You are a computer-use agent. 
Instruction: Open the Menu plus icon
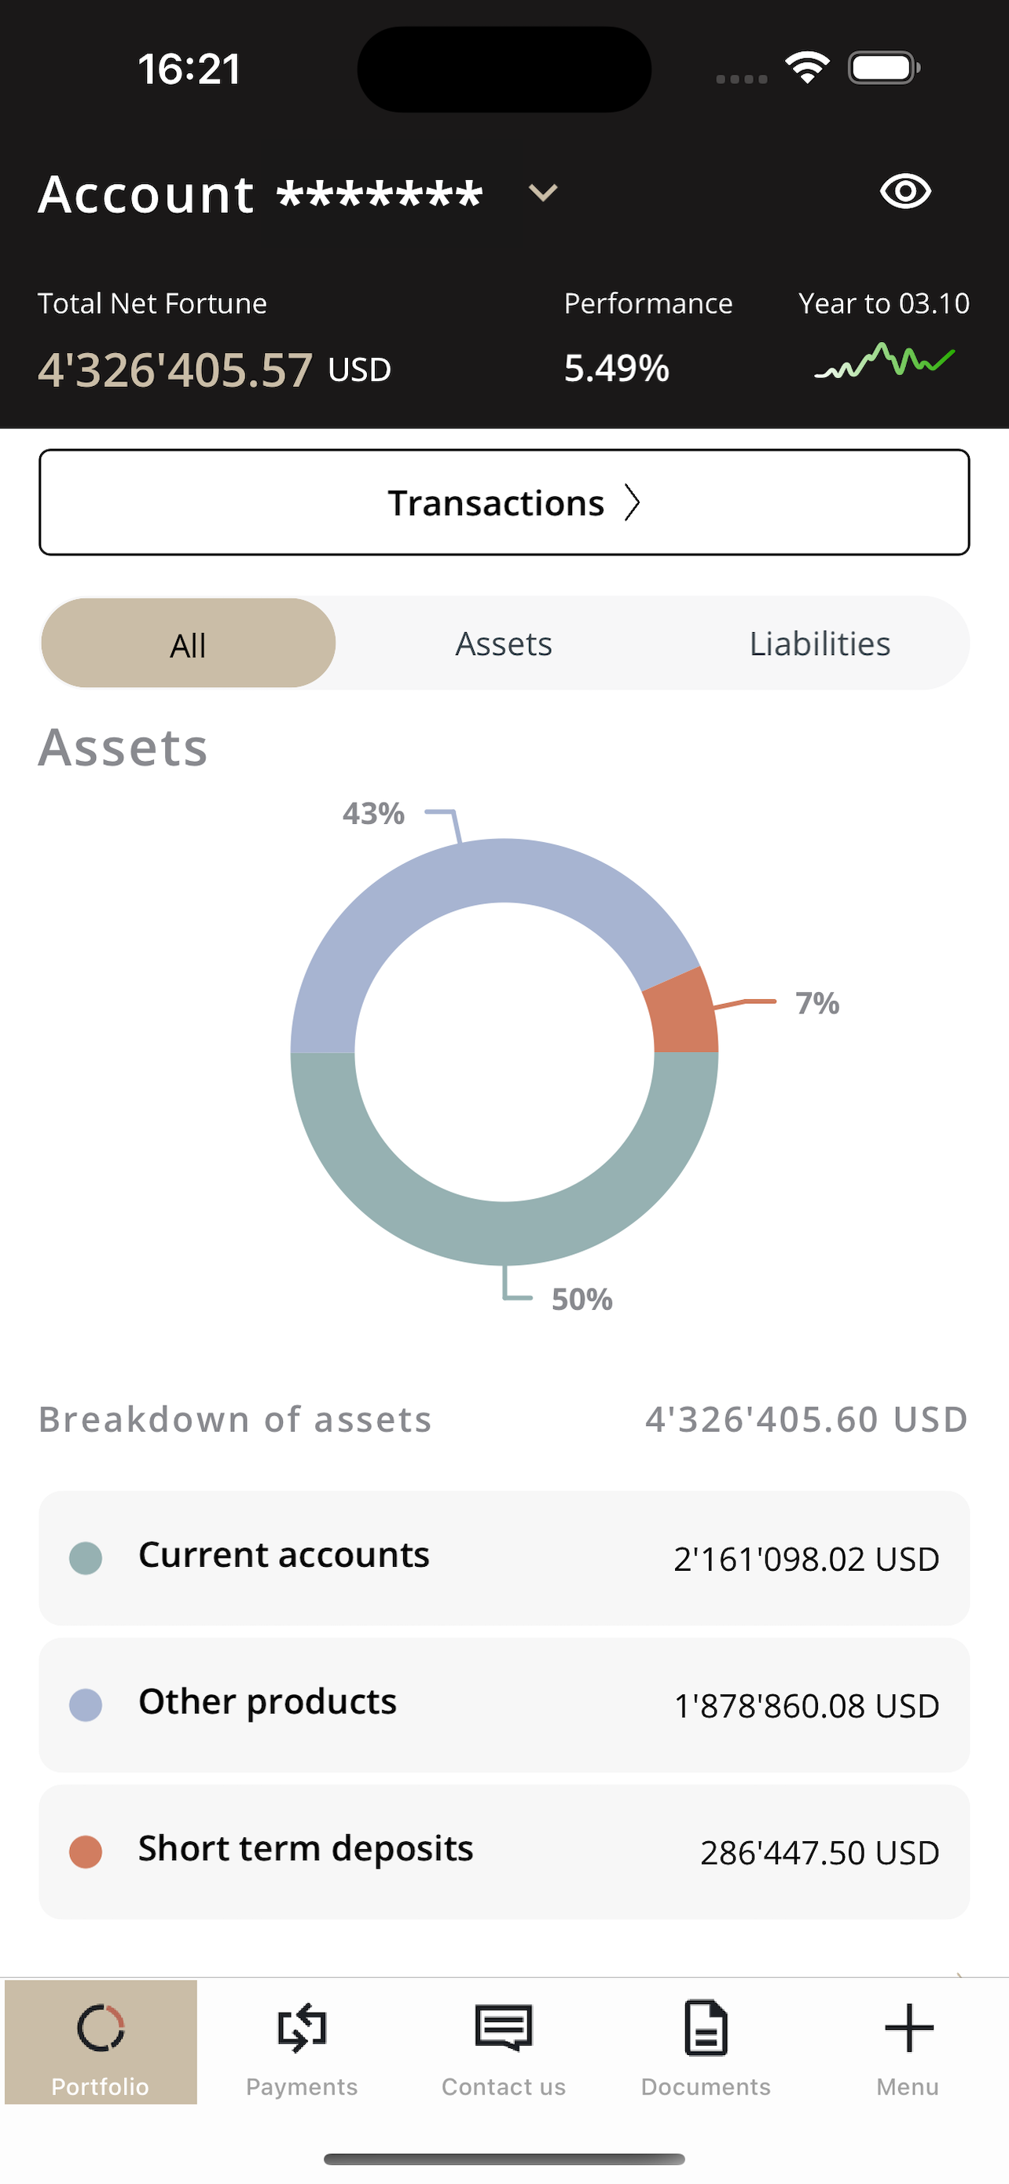(908, 2028)
